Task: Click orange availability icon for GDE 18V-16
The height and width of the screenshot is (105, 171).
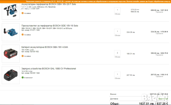Action: pos(22,35)
